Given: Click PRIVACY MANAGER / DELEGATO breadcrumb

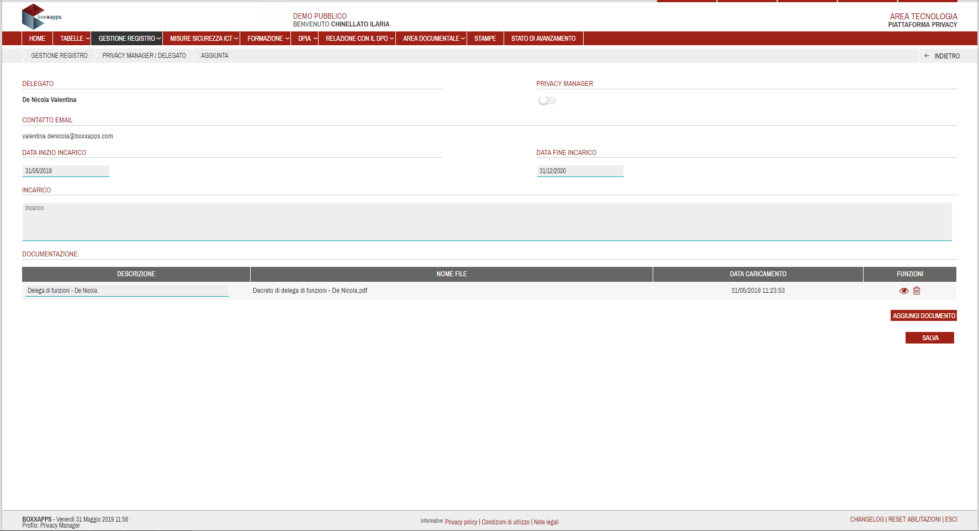Looking at the screenshot, I should (x=144, y=56).
